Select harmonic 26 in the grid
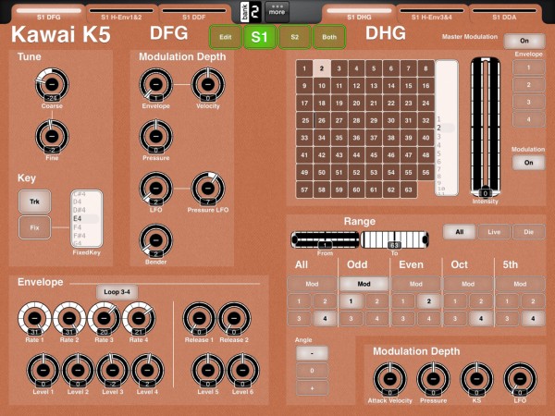555x416 pixels. pyautogui.click(x=322, y=120)
